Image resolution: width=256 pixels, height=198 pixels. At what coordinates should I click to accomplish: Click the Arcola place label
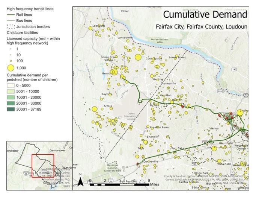click(108, 106)
